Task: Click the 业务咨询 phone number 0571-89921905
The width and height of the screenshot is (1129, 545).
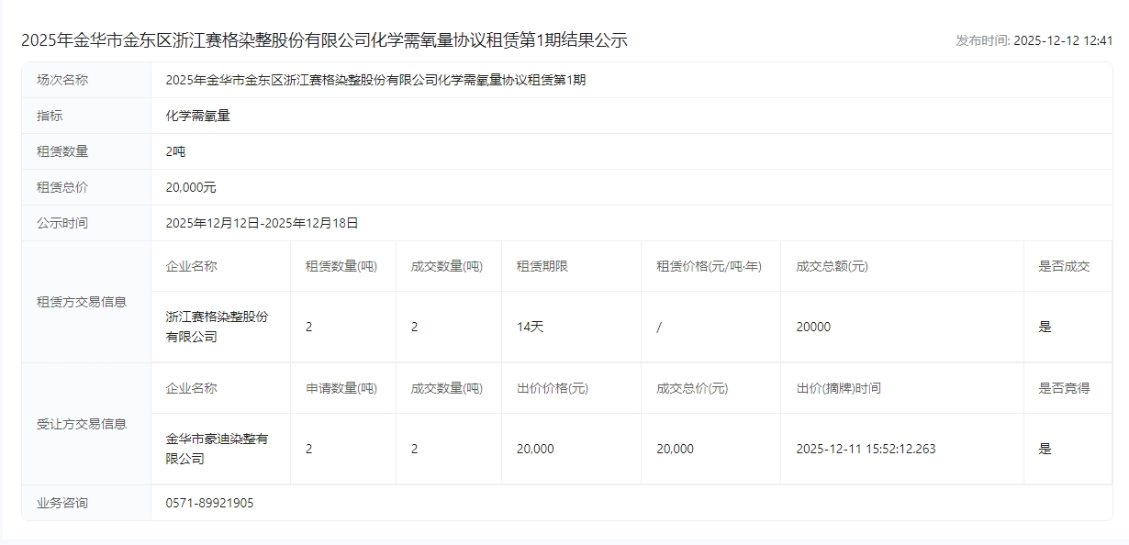Action: click(x=209, y=503)
